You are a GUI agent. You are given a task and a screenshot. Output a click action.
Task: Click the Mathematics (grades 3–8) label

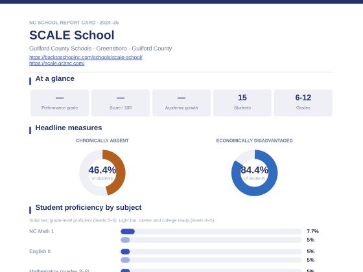59,271
